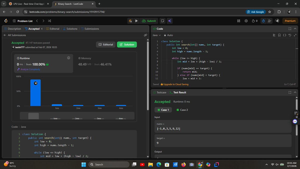Click the Ask Google button

[255, 12]
